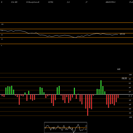Click the -40 label on the MR axis

(x=130, y=105)
